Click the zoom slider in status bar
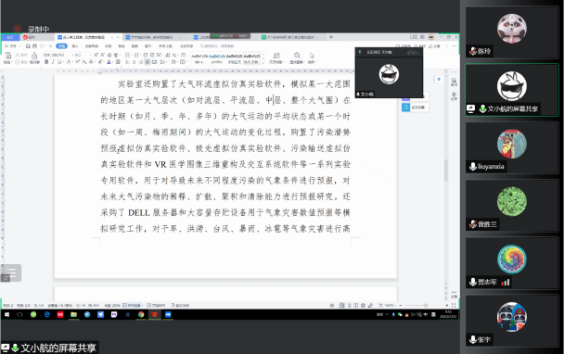564x354 pixels. click(425, 305)
